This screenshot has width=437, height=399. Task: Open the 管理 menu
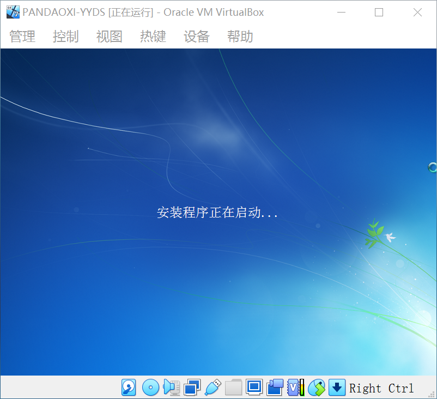pyautogui.click(x=22, y=37)
